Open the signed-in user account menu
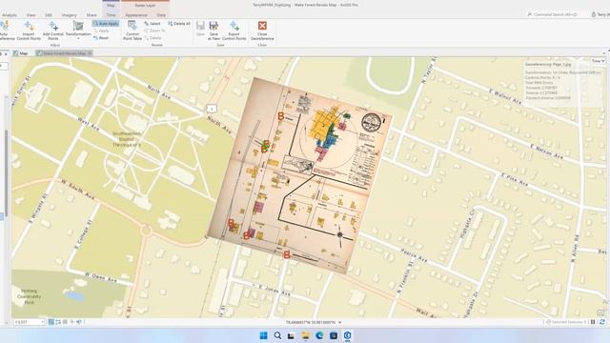The height and width of the screenshot is (343, 610). tap(600, 14)
